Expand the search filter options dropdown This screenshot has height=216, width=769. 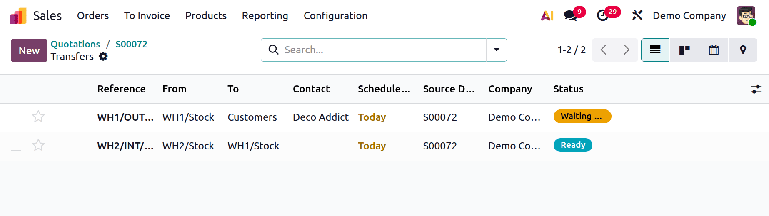(x=497, y=50)
